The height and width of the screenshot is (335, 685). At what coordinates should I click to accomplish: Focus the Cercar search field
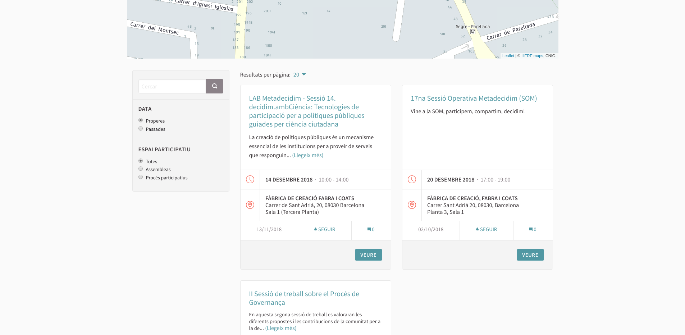[x=172, y=86]
